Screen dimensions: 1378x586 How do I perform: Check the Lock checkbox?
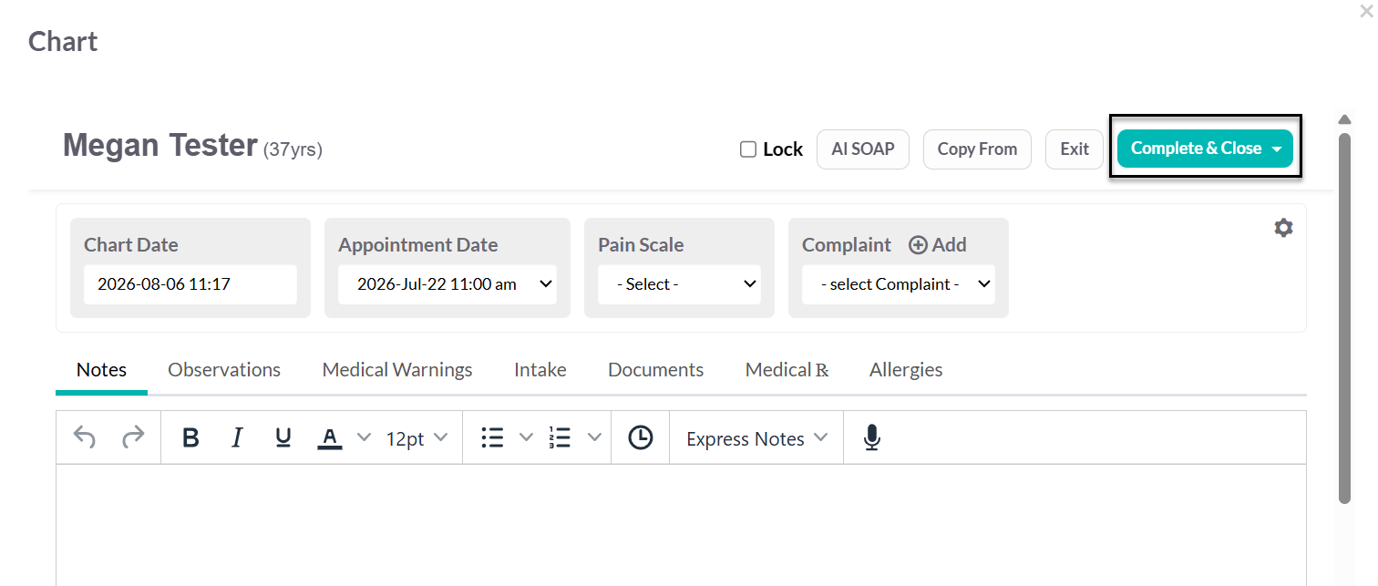point(748,149)
